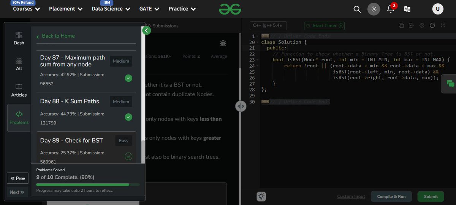The height and width of the screenshot is (205, 456).
Task: Expand the Practice dropdown menu
Action: [182, 9]
